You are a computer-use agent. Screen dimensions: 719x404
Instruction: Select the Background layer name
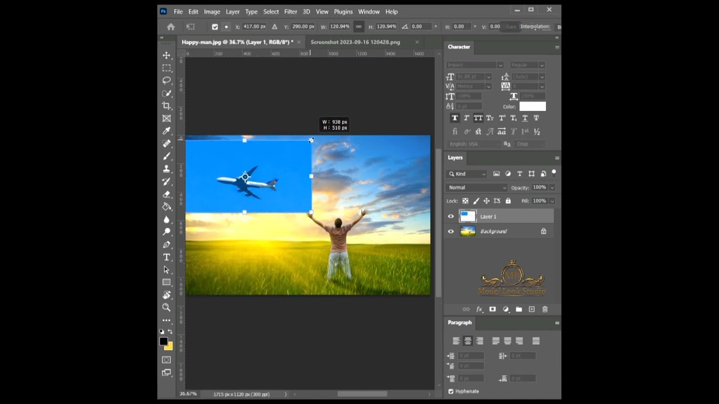[x=494, y=231]
